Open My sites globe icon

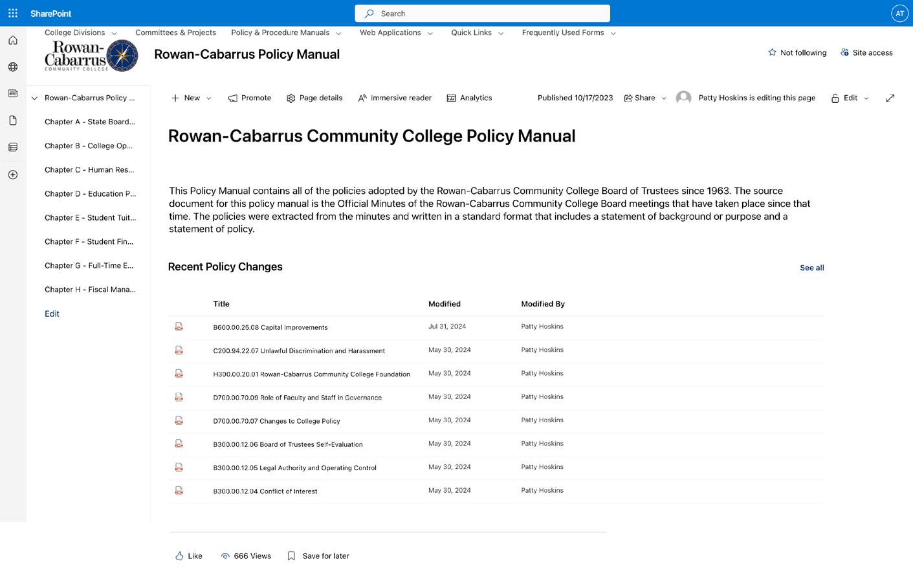click(13, 67)
